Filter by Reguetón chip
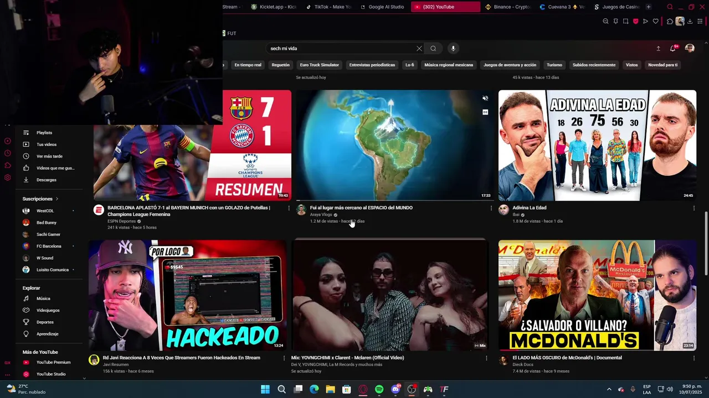The width and height of the screenshot is (709, 398). pos(280,65)
